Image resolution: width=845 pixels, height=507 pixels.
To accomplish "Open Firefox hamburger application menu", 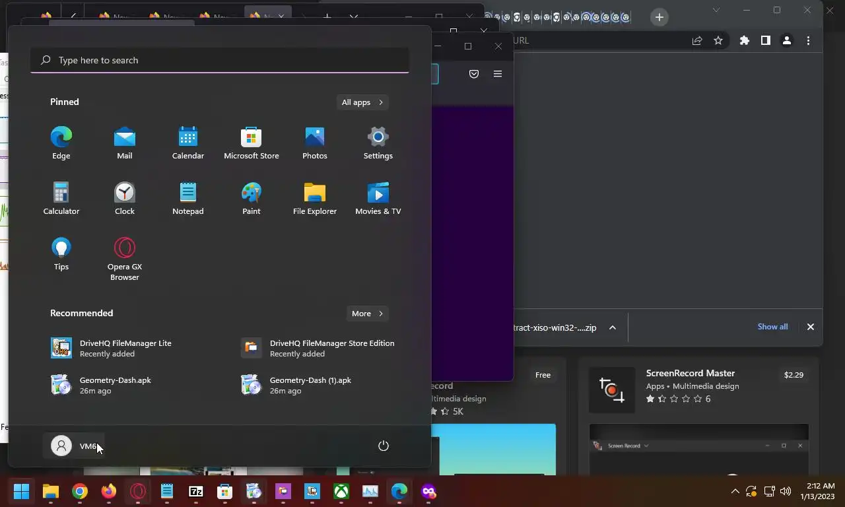I will click(498, 74).
